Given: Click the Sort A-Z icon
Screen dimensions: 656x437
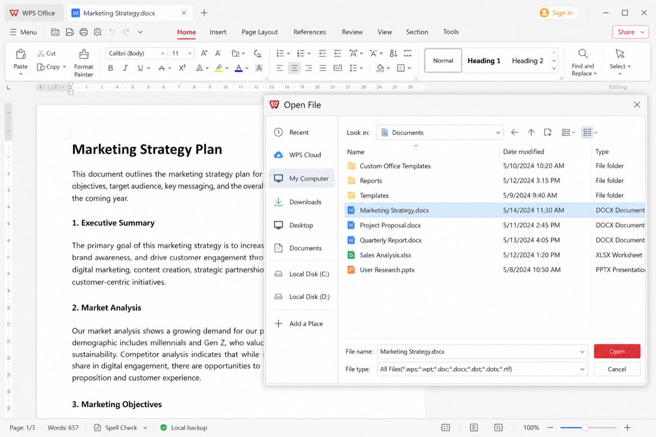Looking at the screenshot, I should pyautogui.click(x=394, y=53).
